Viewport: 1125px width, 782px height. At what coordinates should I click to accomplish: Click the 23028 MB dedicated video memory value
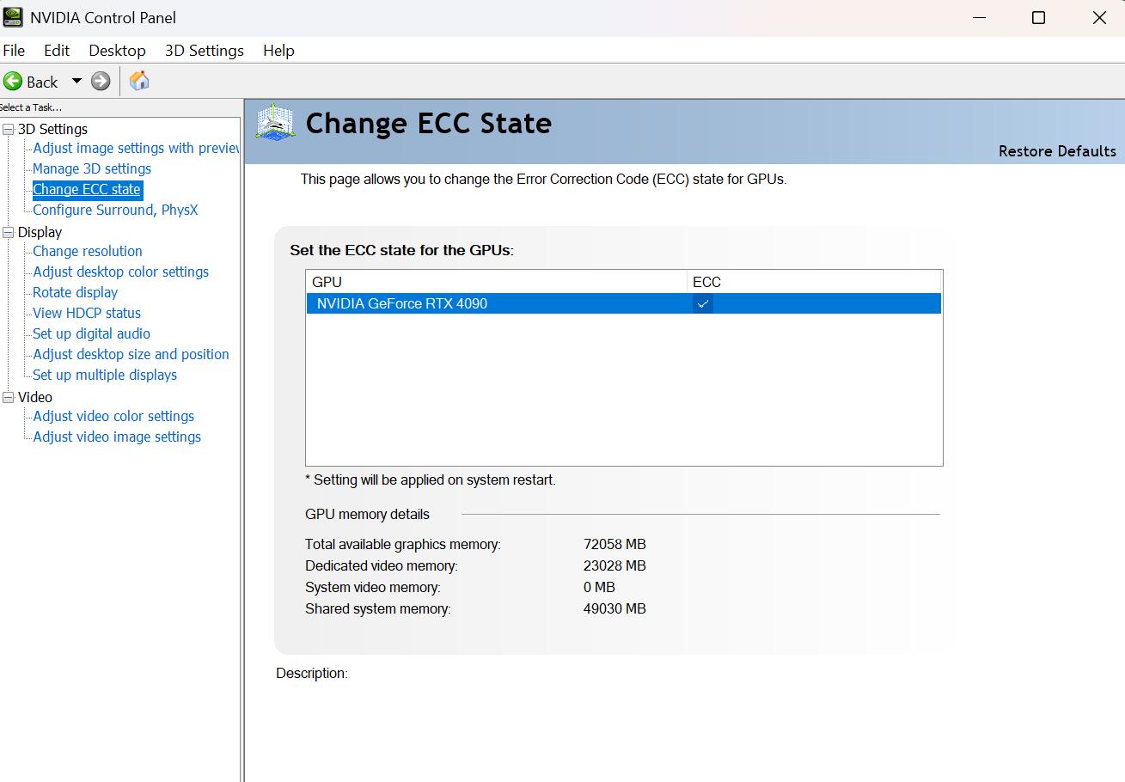(614, 566)
